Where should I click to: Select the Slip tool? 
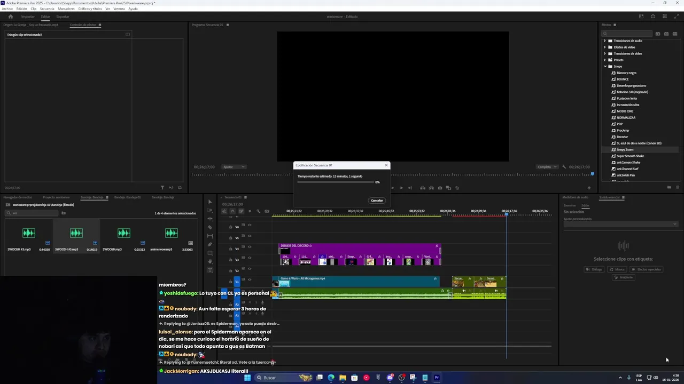click(x=210, y=236)
